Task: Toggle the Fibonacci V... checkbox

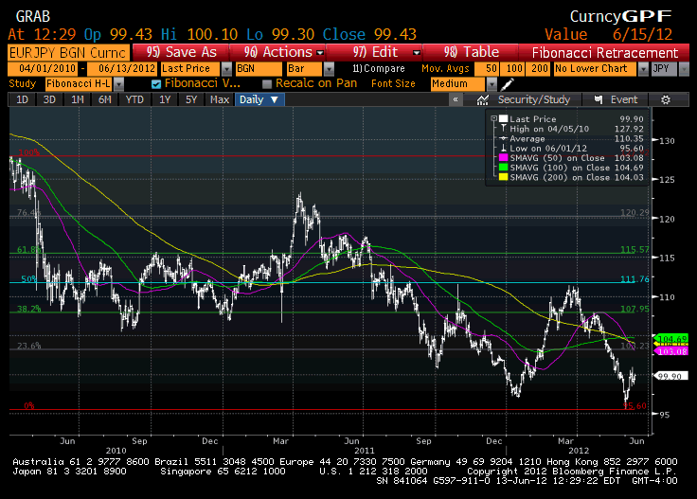Action: (x=156, y=83)
